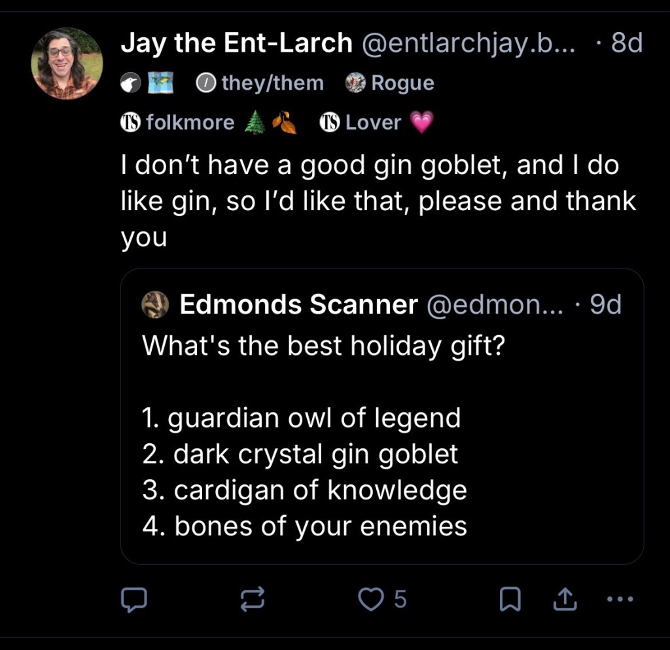Open the Edmonds Scanner name in quoted post
This screenshot has height=650, width=670.
(298, 304)
